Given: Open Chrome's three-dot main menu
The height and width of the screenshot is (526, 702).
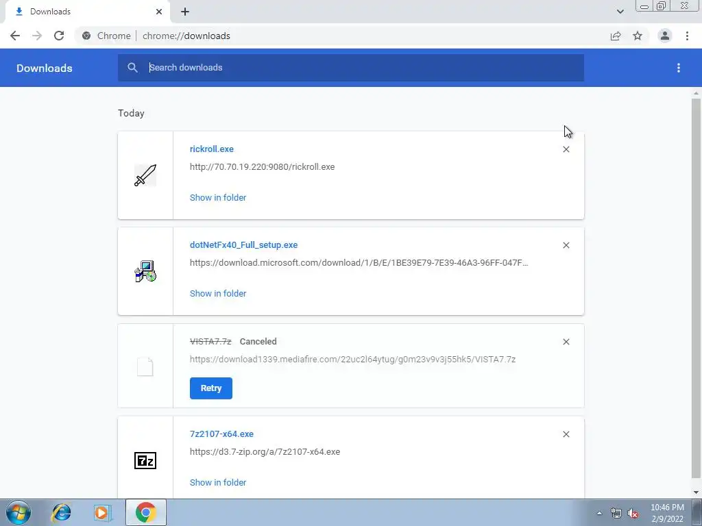Looking at the screenshot, I should tap(687, 36).
